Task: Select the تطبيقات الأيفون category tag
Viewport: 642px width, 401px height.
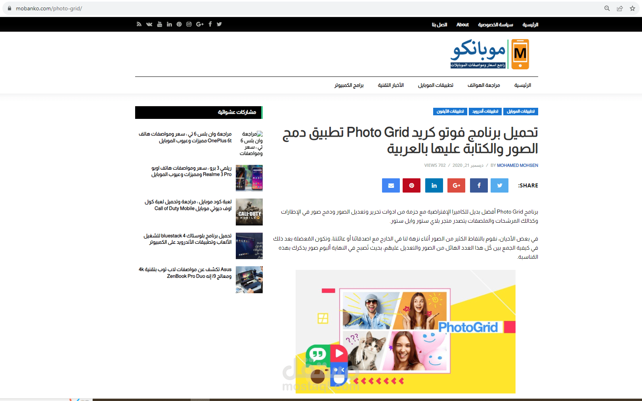Action: click(x=450, y=111)
